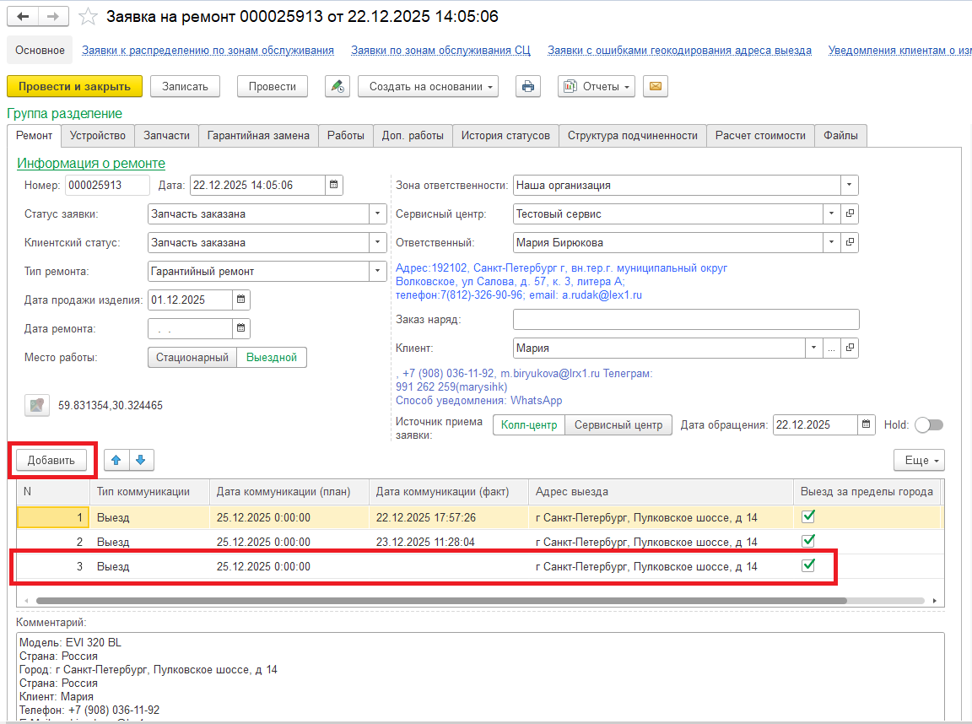Image resolution: width=972 pixels, height=724 pixels.
Task: Toggle the Hold switch
Action: point(929,425)
